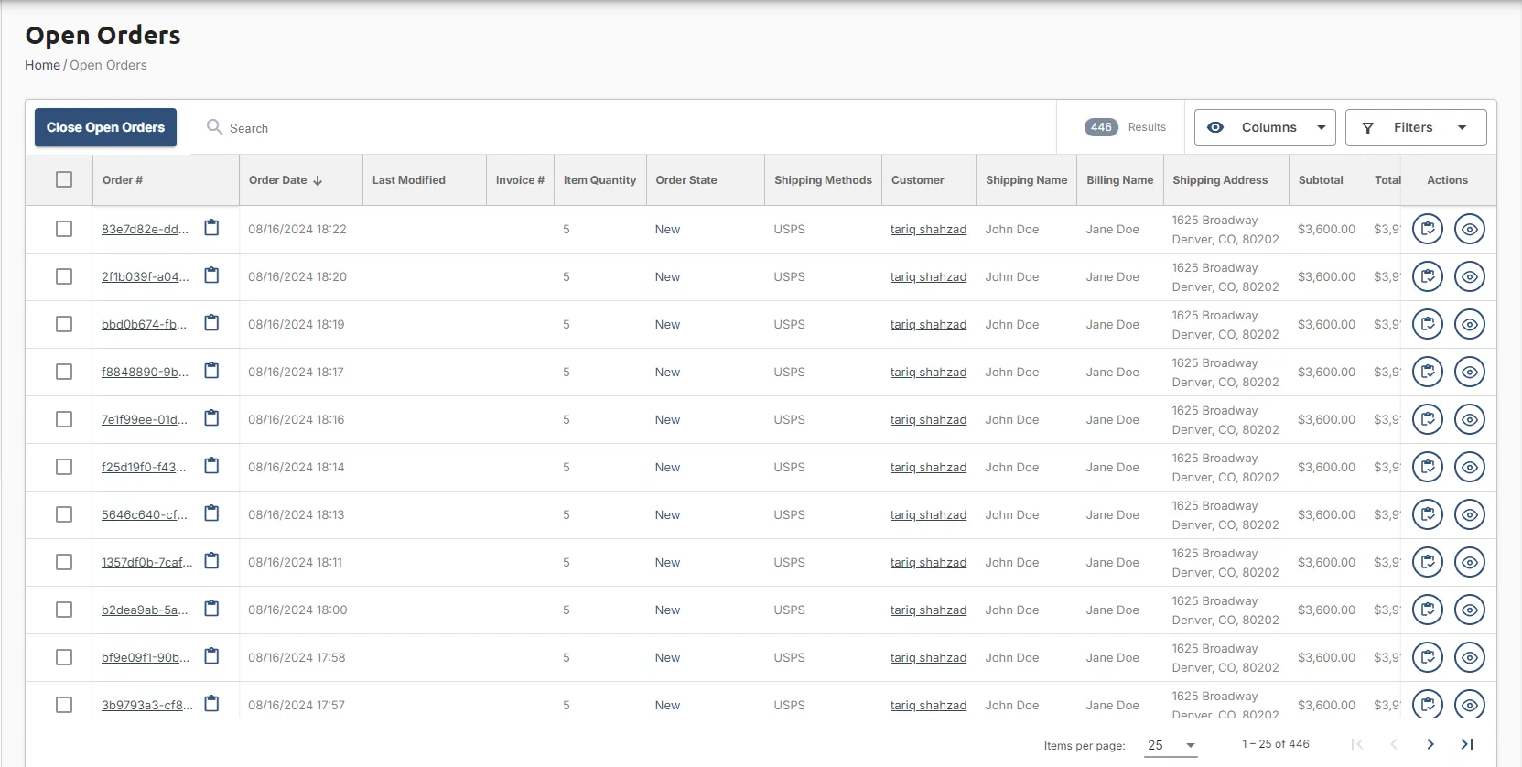Check the box for order 7e1f99ee-01d

pos(64,419)
